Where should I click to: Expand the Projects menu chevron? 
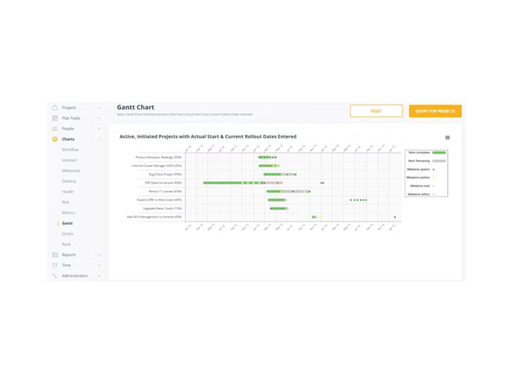click(99, 108)
